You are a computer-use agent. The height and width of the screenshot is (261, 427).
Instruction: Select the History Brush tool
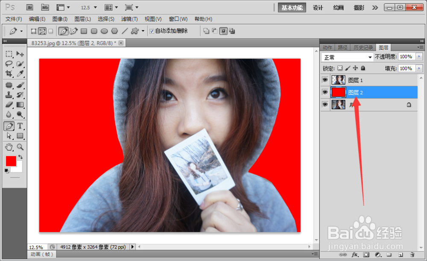[x=20, y=95]
